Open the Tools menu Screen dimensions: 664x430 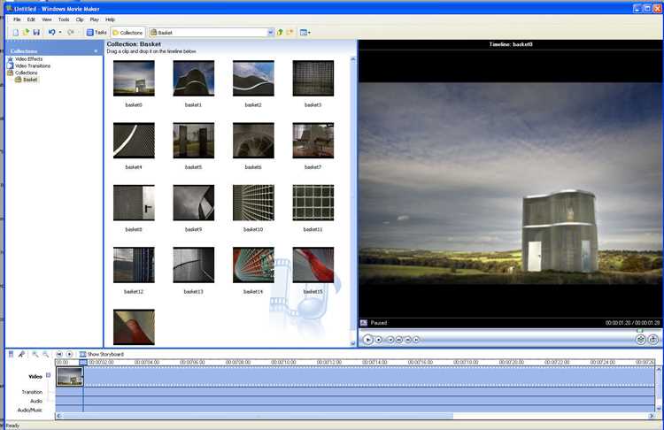coord(64,19)
